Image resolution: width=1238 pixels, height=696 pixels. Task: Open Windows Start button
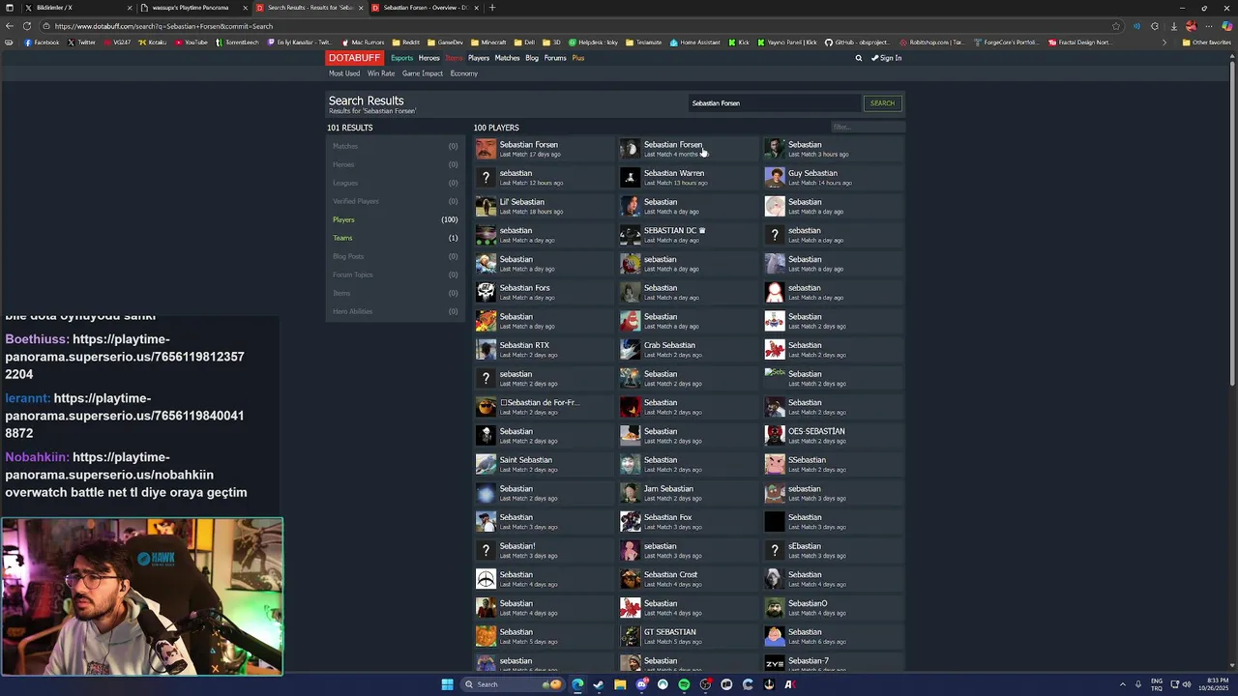point(447,684)
